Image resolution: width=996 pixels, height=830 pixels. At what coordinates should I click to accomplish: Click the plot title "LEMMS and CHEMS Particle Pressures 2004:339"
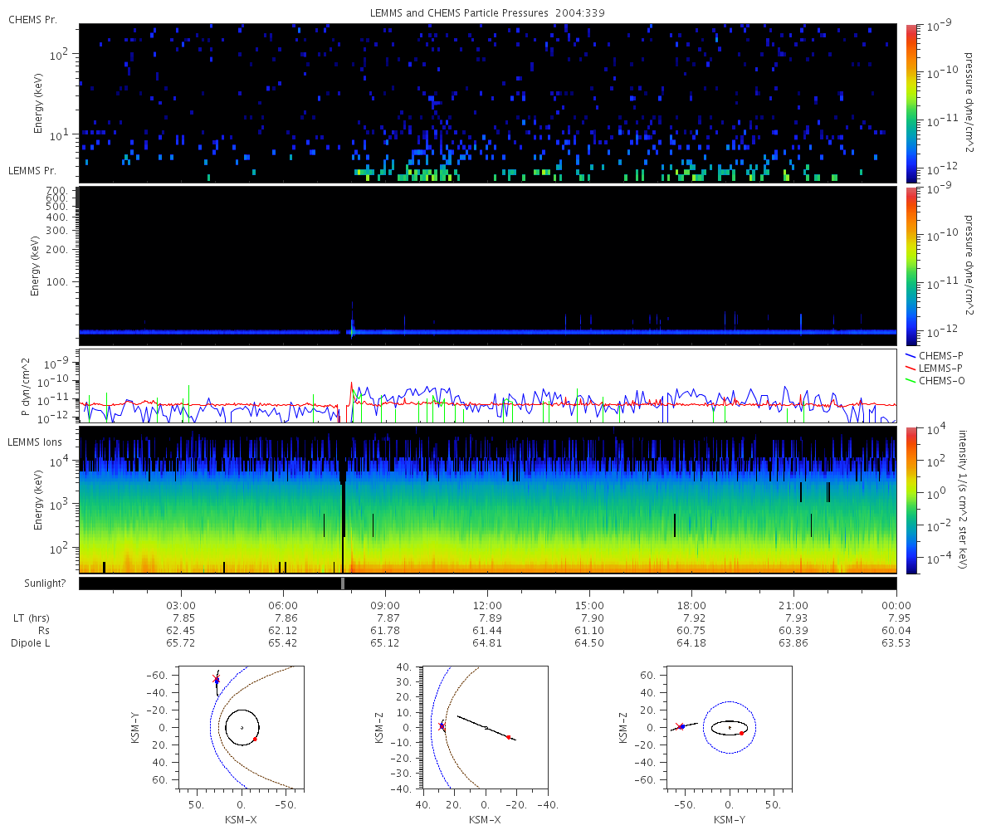click(488, 13)
